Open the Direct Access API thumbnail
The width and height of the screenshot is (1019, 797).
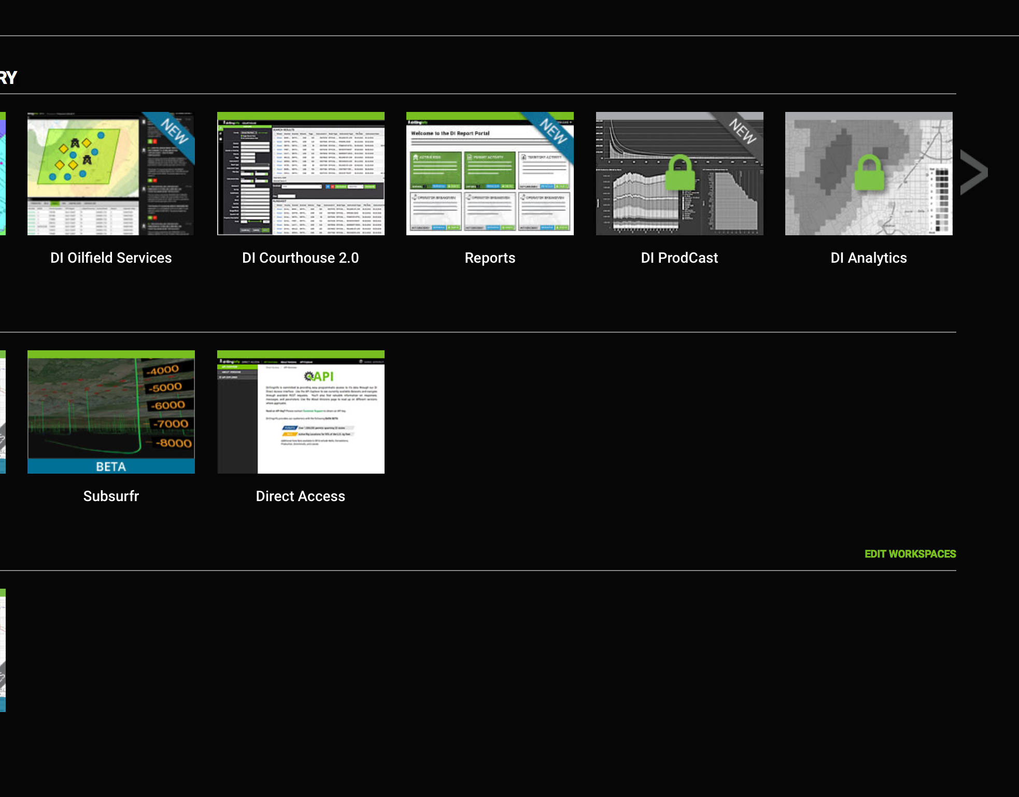click(x=301, y=412)
